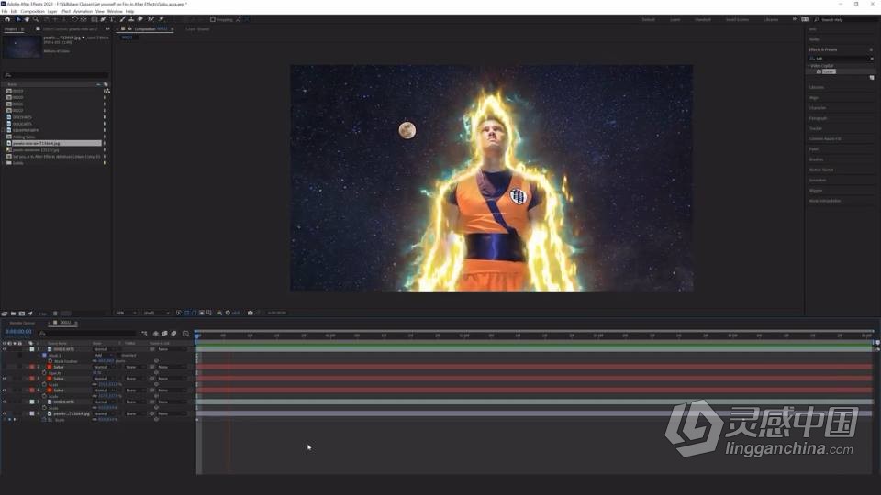Viewport: 881px width, 495px height.
Task: Click the Home icon in the toolbar
Action: point(6,19)
